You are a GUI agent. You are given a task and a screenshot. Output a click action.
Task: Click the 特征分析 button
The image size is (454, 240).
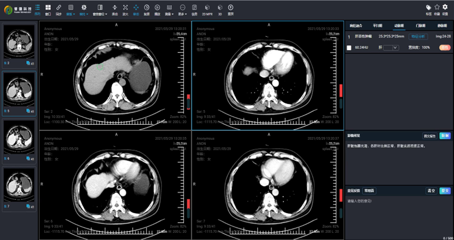418,36
